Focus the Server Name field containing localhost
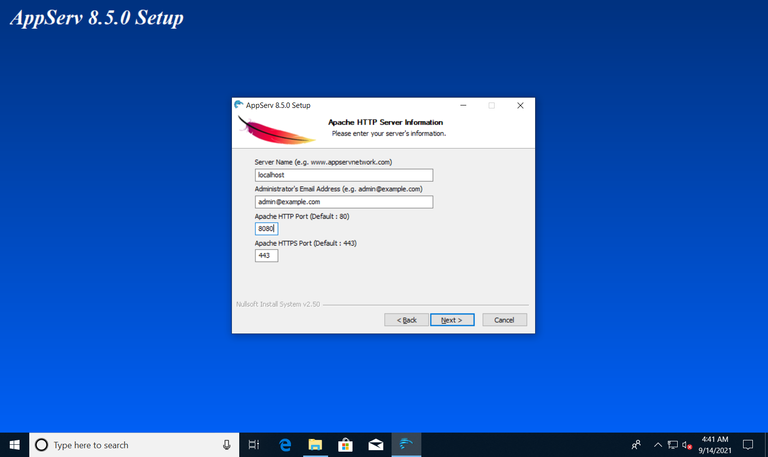Image resolution: width=768 pixels, height=457 pixels. point(344,175)
